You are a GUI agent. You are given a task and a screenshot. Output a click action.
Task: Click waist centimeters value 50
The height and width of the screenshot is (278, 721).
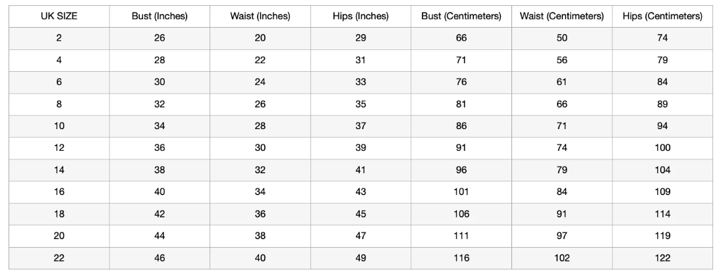562,38
